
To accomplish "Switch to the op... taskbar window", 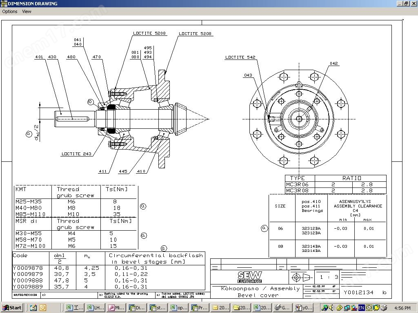I will pyautogui.click(x=179, y=307).
